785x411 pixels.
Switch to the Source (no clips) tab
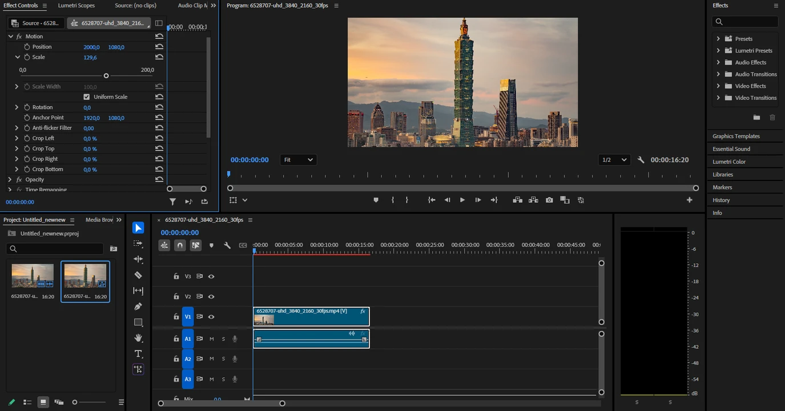(x=135, y=5)
